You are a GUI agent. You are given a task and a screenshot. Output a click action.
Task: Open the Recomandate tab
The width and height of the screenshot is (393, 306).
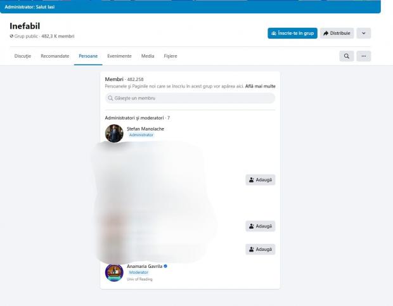pos(55,56)
